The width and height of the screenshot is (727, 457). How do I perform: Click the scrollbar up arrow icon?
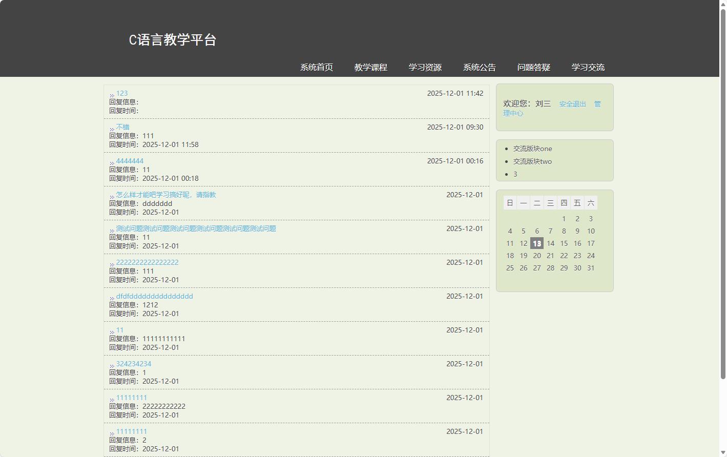[723, 4]
